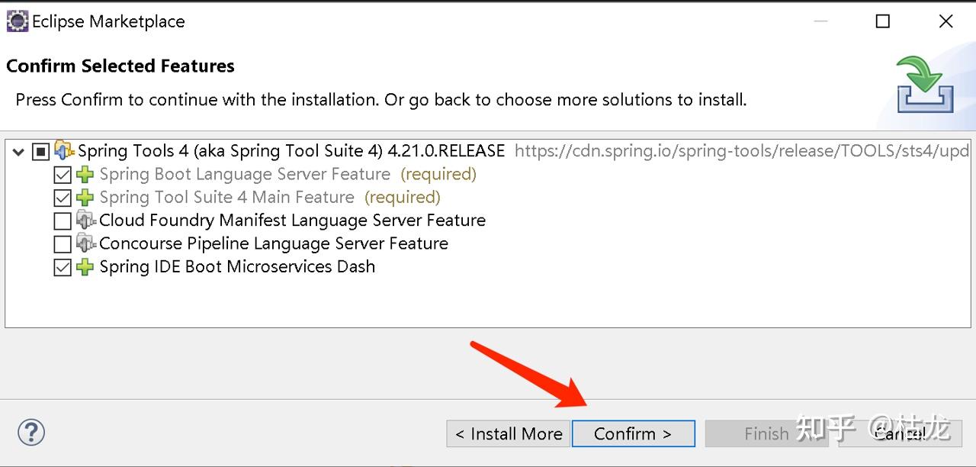Click the install wizard banner icon
This screenshot has width=976, height=467.
point(925,85)
